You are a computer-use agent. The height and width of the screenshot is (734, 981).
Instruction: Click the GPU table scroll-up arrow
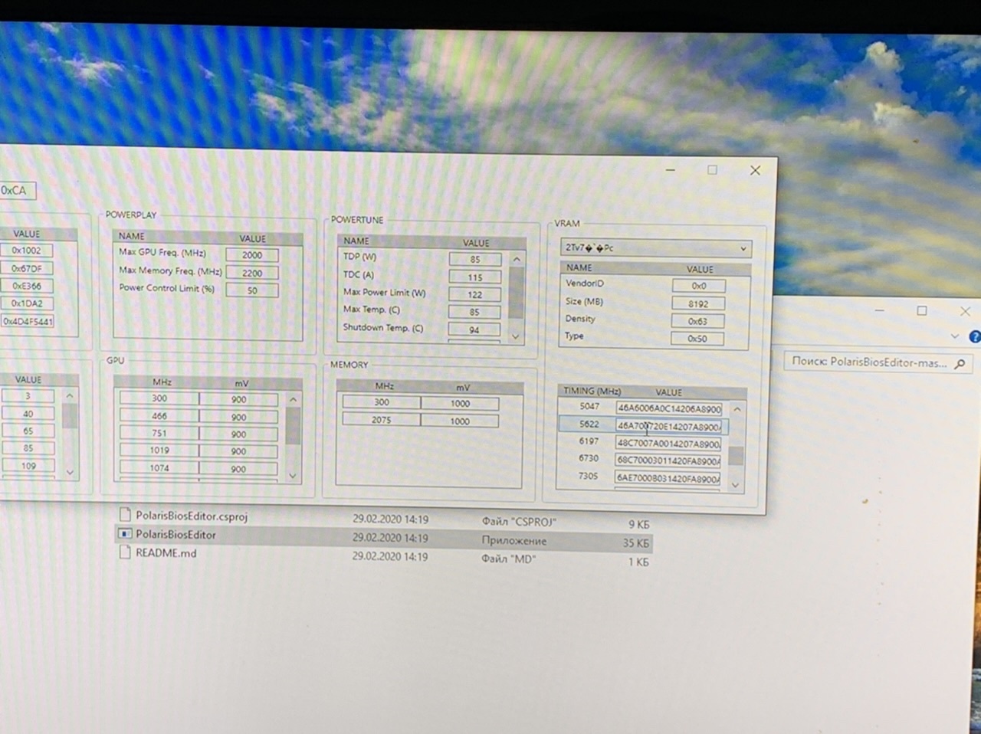(293, 400)
